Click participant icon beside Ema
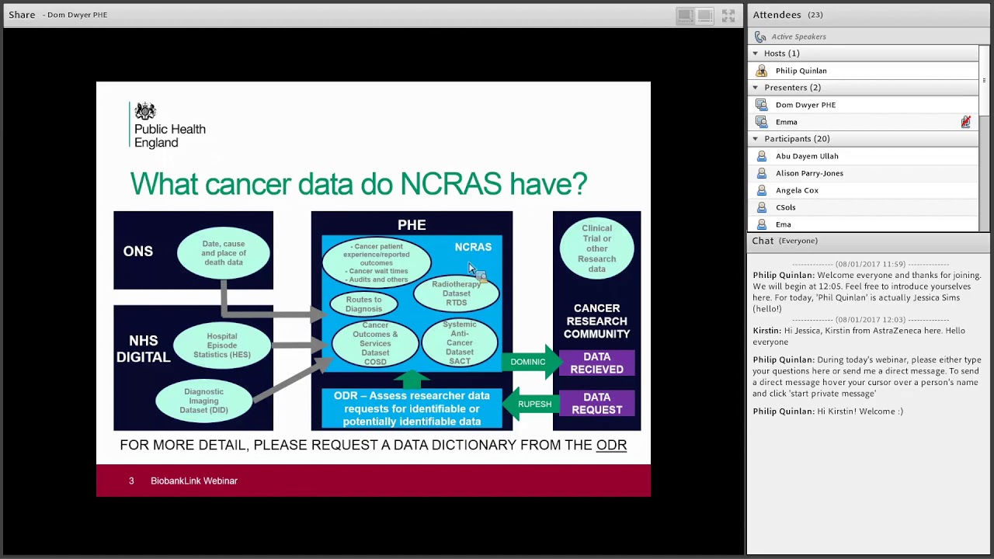This screenshot has height=559, width=994. [x=761, y=224]
